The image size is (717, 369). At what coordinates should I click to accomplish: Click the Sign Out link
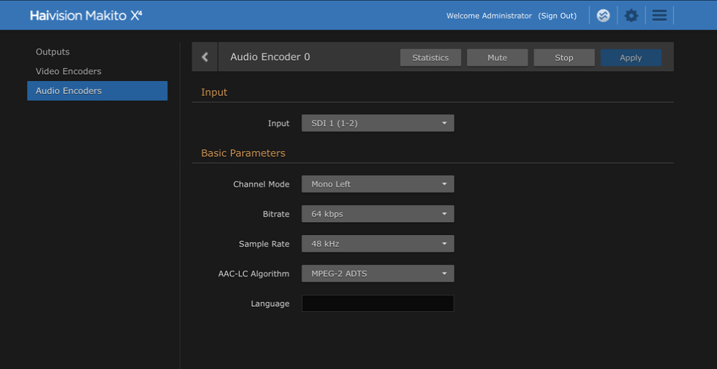point(557,15)
